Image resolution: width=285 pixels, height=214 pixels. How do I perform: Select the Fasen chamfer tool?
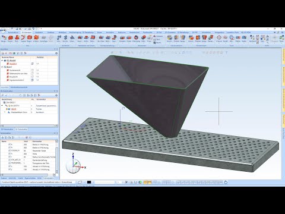pos(129,39)
